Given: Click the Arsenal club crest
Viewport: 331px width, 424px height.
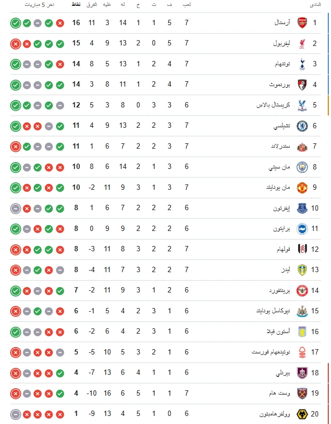Looking at the screenshot, I should (x=302, y=23).
